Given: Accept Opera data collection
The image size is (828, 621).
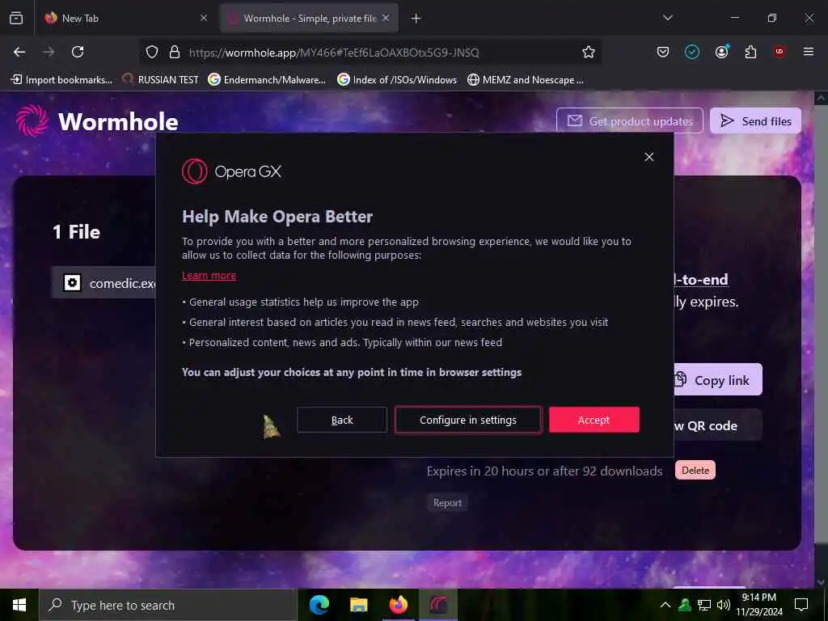Looking at the screenshot, I should pyautogui.click(x=594, y=420).
